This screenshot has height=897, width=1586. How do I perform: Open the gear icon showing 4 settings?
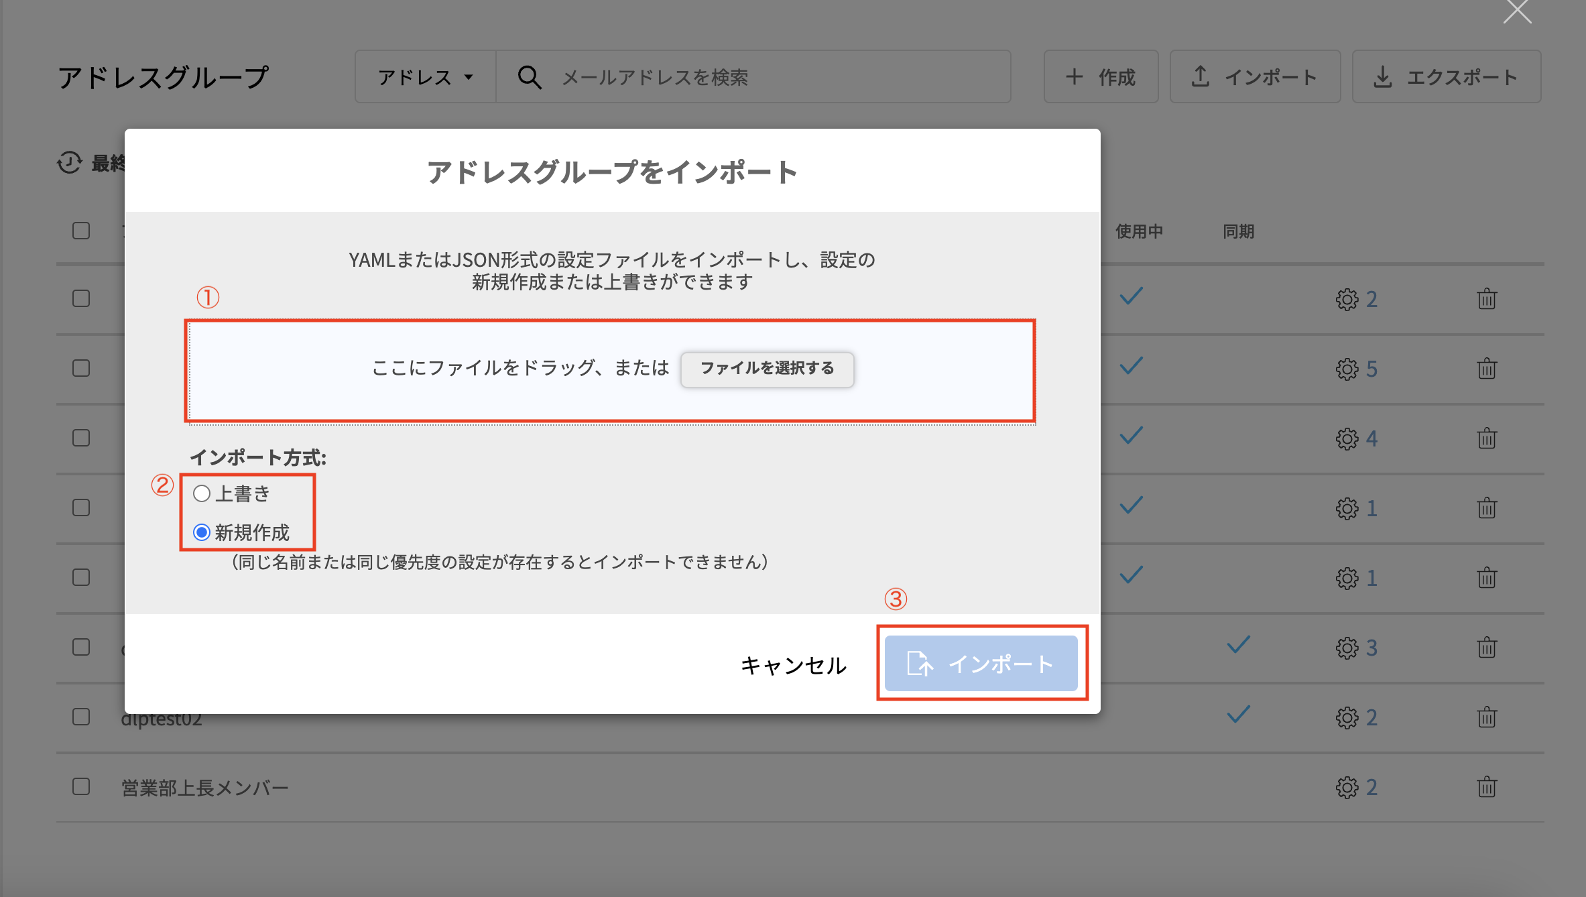(x=1347, y=438)
